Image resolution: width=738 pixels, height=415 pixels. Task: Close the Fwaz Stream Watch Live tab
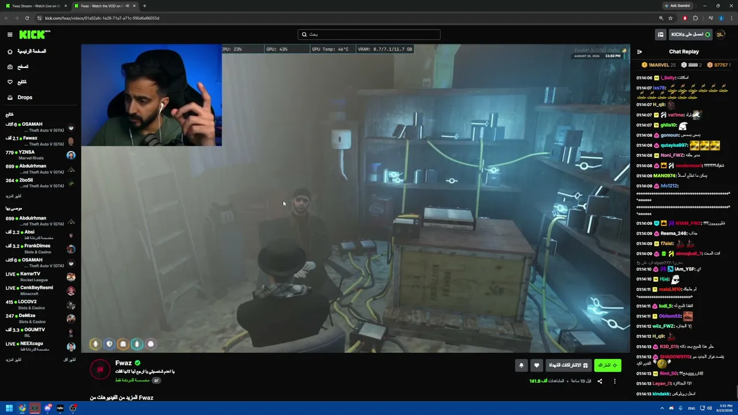point(66,6)
